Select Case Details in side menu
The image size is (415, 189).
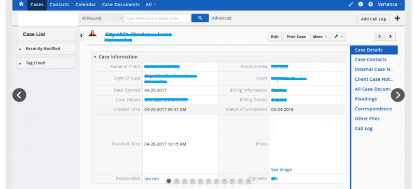374,50
